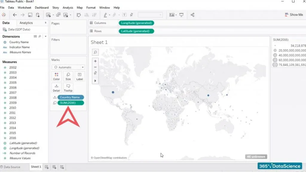Open the Analysis menu
This screenshot has height=172, width=306.
pos(68,7)
